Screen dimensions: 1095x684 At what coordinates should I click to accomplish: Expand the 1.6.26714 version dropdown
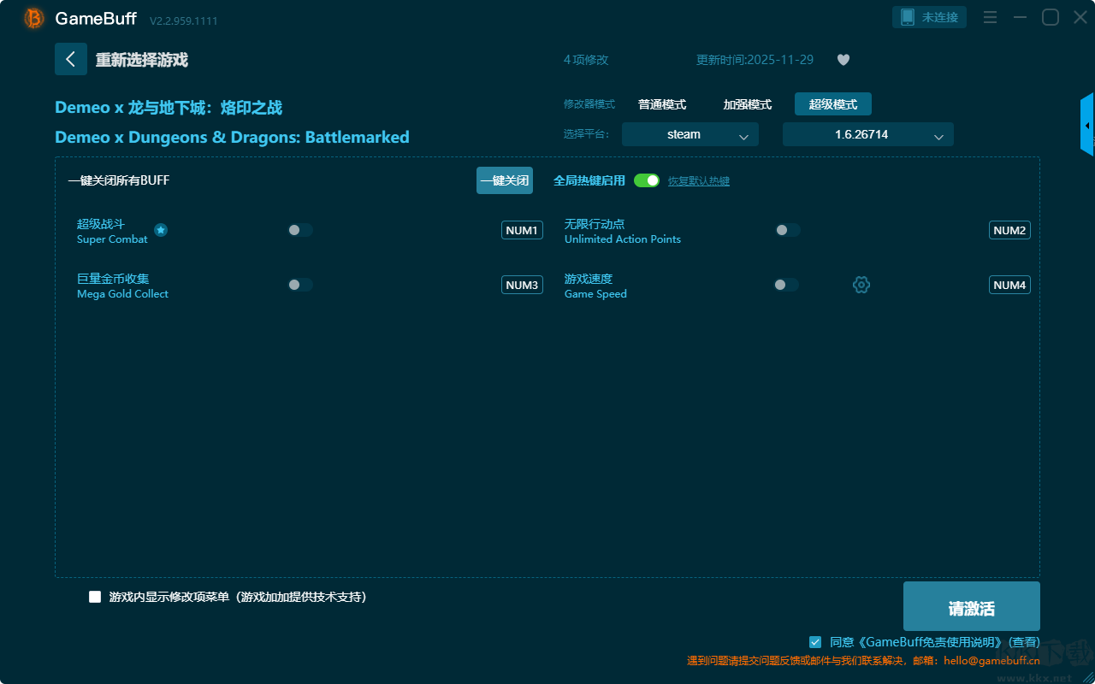point(867,134)
